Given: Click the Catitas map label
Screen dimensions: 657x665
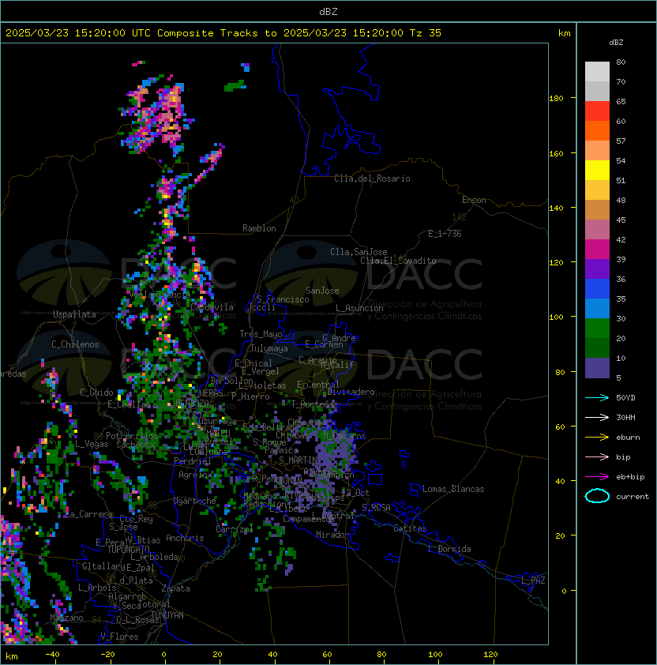Looking at the screenshot, I should 410,528.
